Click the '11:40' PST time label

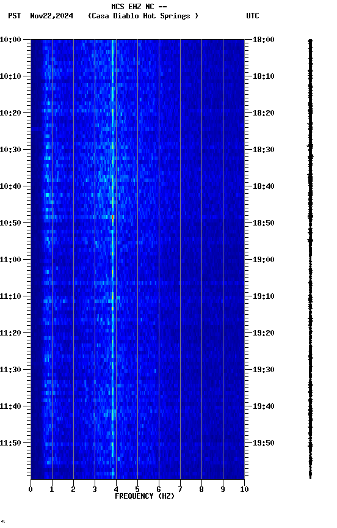(x=10, y=406)
